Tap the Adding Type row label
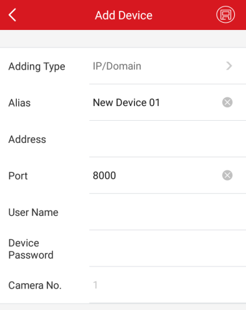Image resolution: width=246 pixels, height=310 pixels. pos(37,66)
